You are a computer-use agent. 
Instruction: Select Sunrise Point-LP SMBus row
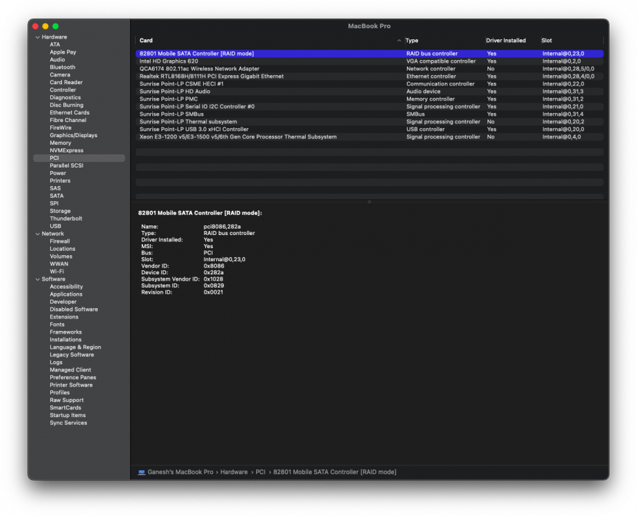coord(369,114)
